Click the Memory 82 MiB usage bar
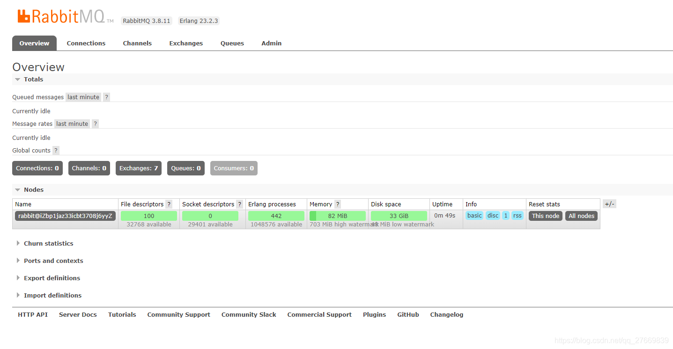This screenshot has width=673, height=349. (x=338, y=216)
